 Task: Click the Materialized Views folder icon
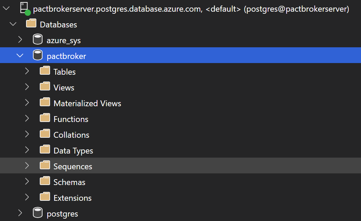45,102
